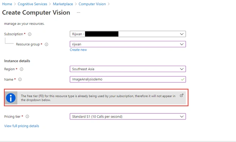Click the blue information icon in the notice

11,98
